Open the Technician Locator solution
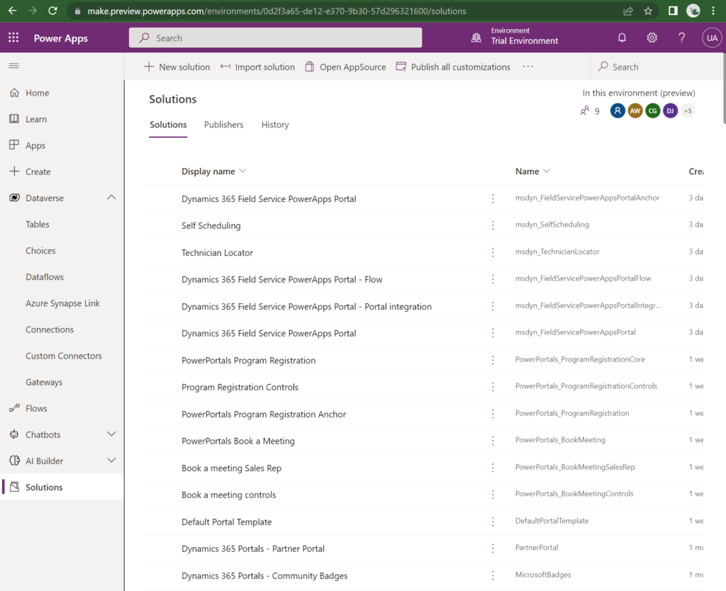726x591 pixels. (x=217, y=253)
